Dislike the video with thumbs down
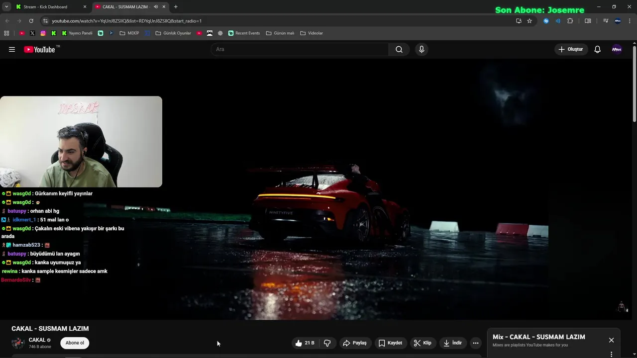 pyautogui.click(x=327, y=343)
